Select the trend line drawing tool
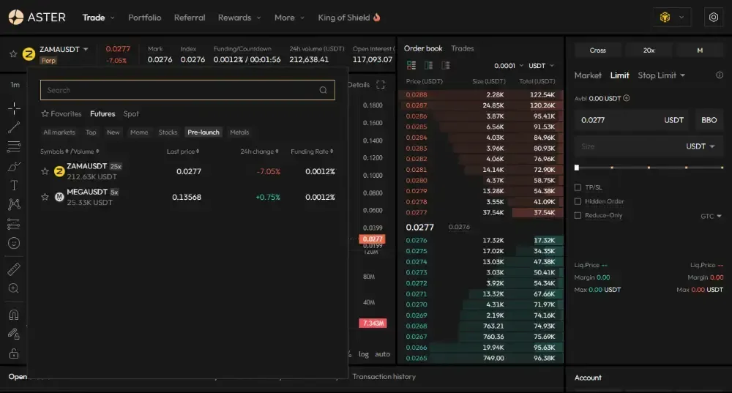Image resolution: width=732 pixels, height=393 pixels. 14,127
